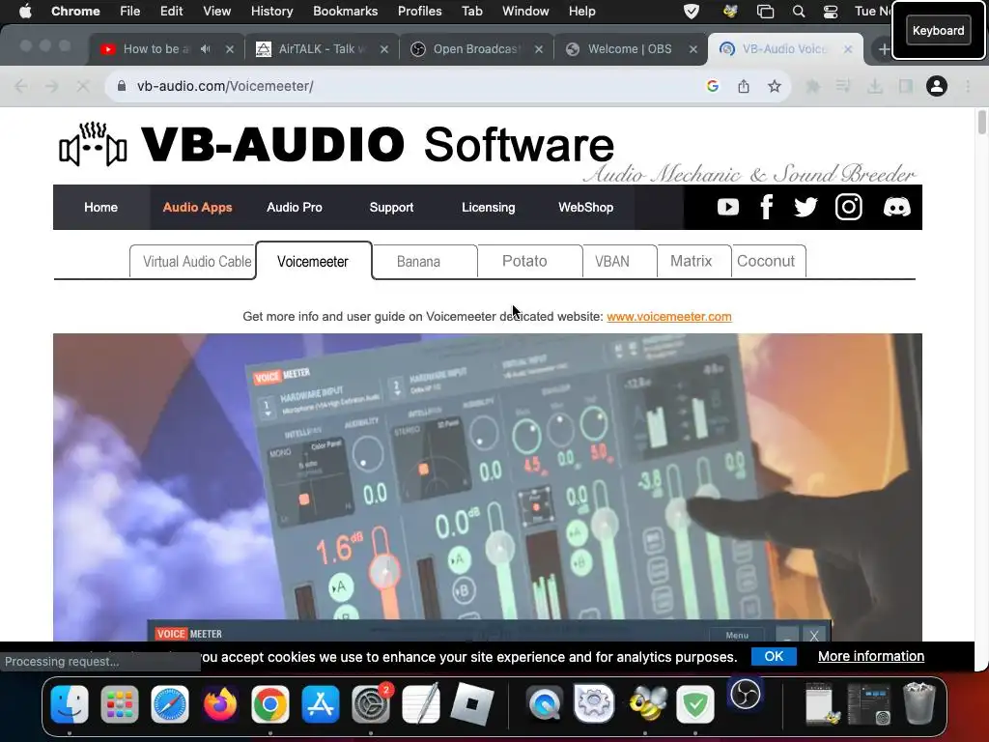989x742 pixels.
Task: View site security lock icon
Action: point(122,86)
